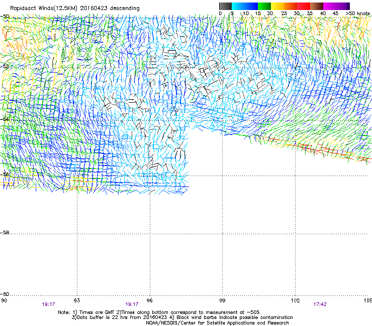
Task: Click the '-54' latitude label
Action: (5, 119)
